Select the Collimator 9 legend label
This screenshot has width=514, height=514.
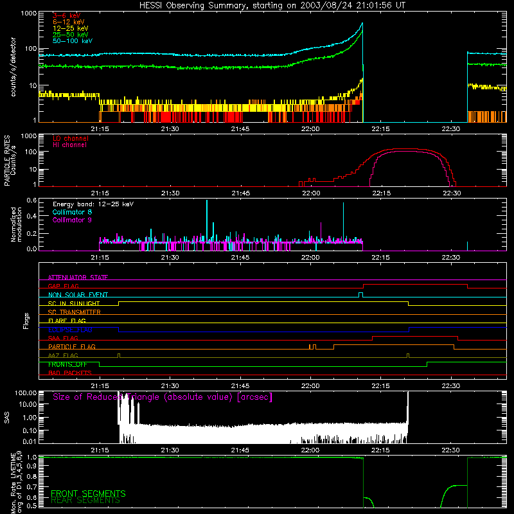point(72,220)
